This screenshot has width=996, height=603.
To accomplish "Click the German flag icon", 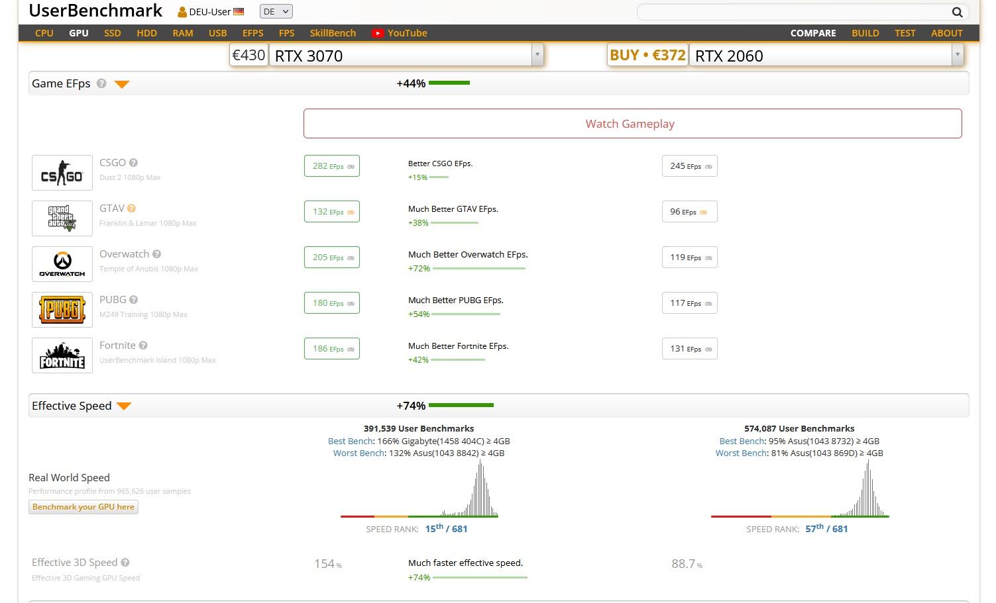I will [x=239, y=12].
